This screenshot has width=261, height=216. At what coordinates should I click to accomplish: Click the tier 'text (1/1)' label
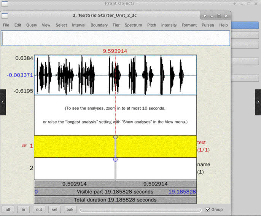click(x=203, y=146)
